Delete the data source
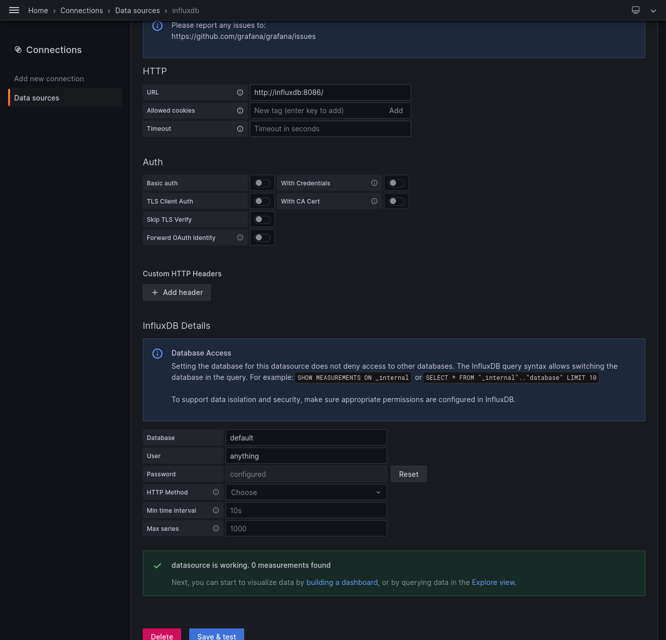 point(162,635)
